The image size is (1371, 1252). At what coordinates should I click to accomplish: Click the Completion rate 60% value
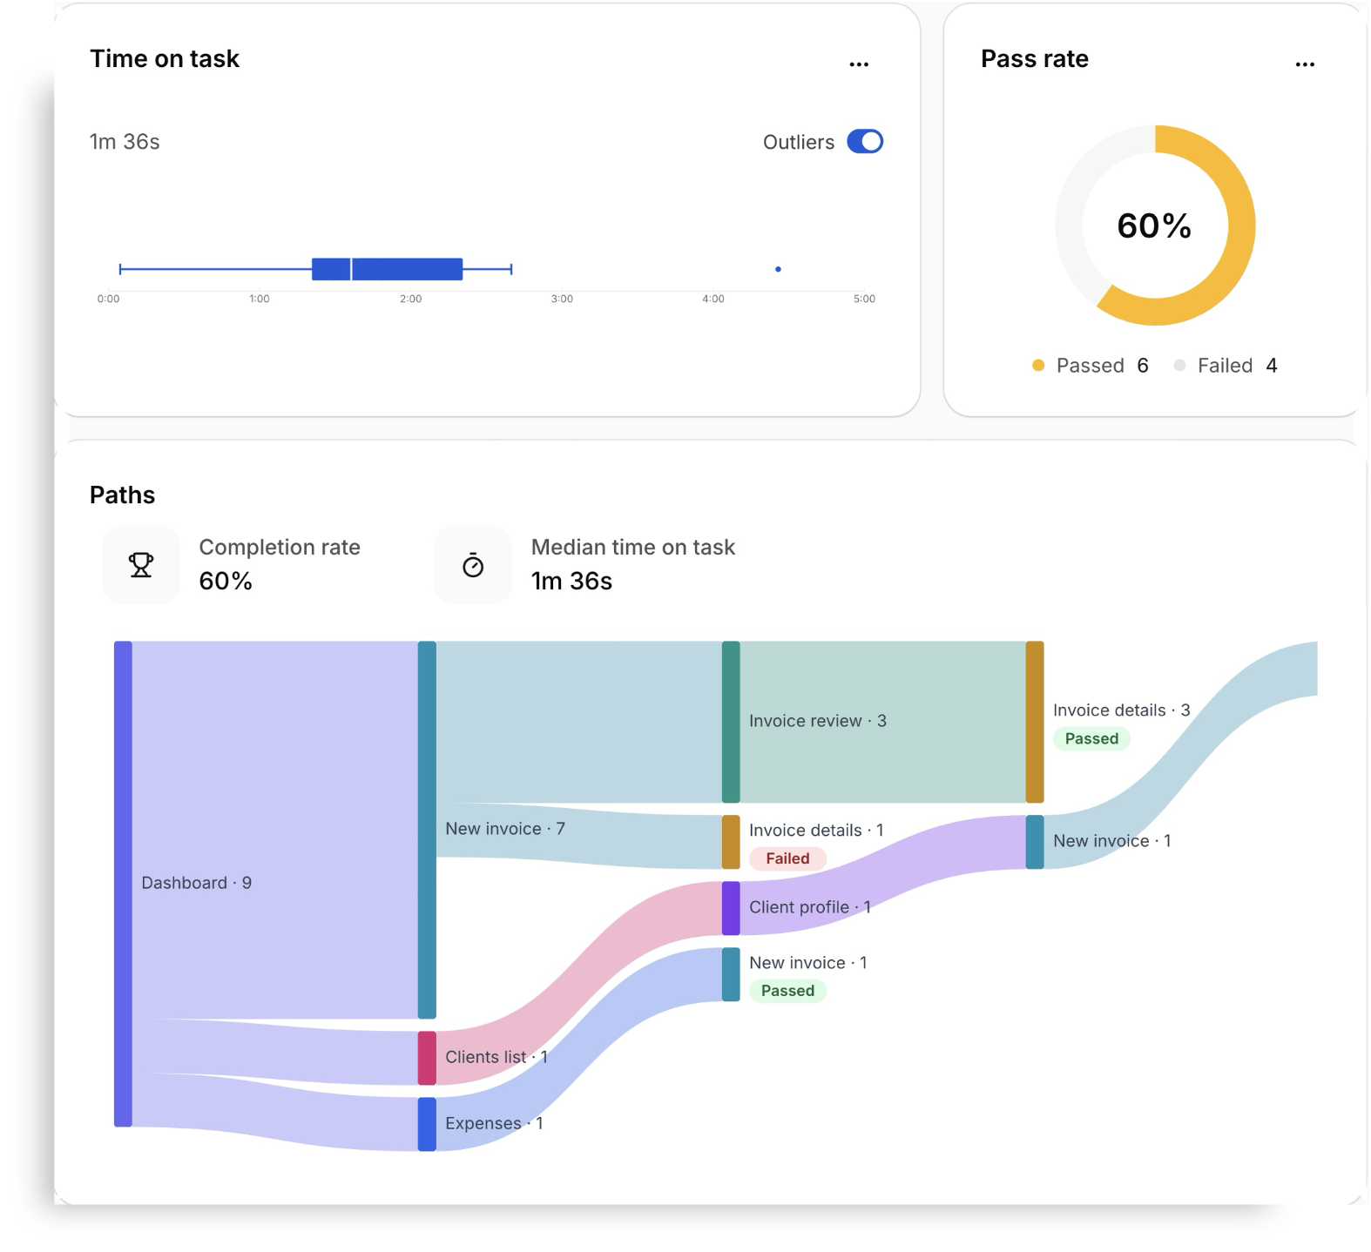(x=226, y=581)
